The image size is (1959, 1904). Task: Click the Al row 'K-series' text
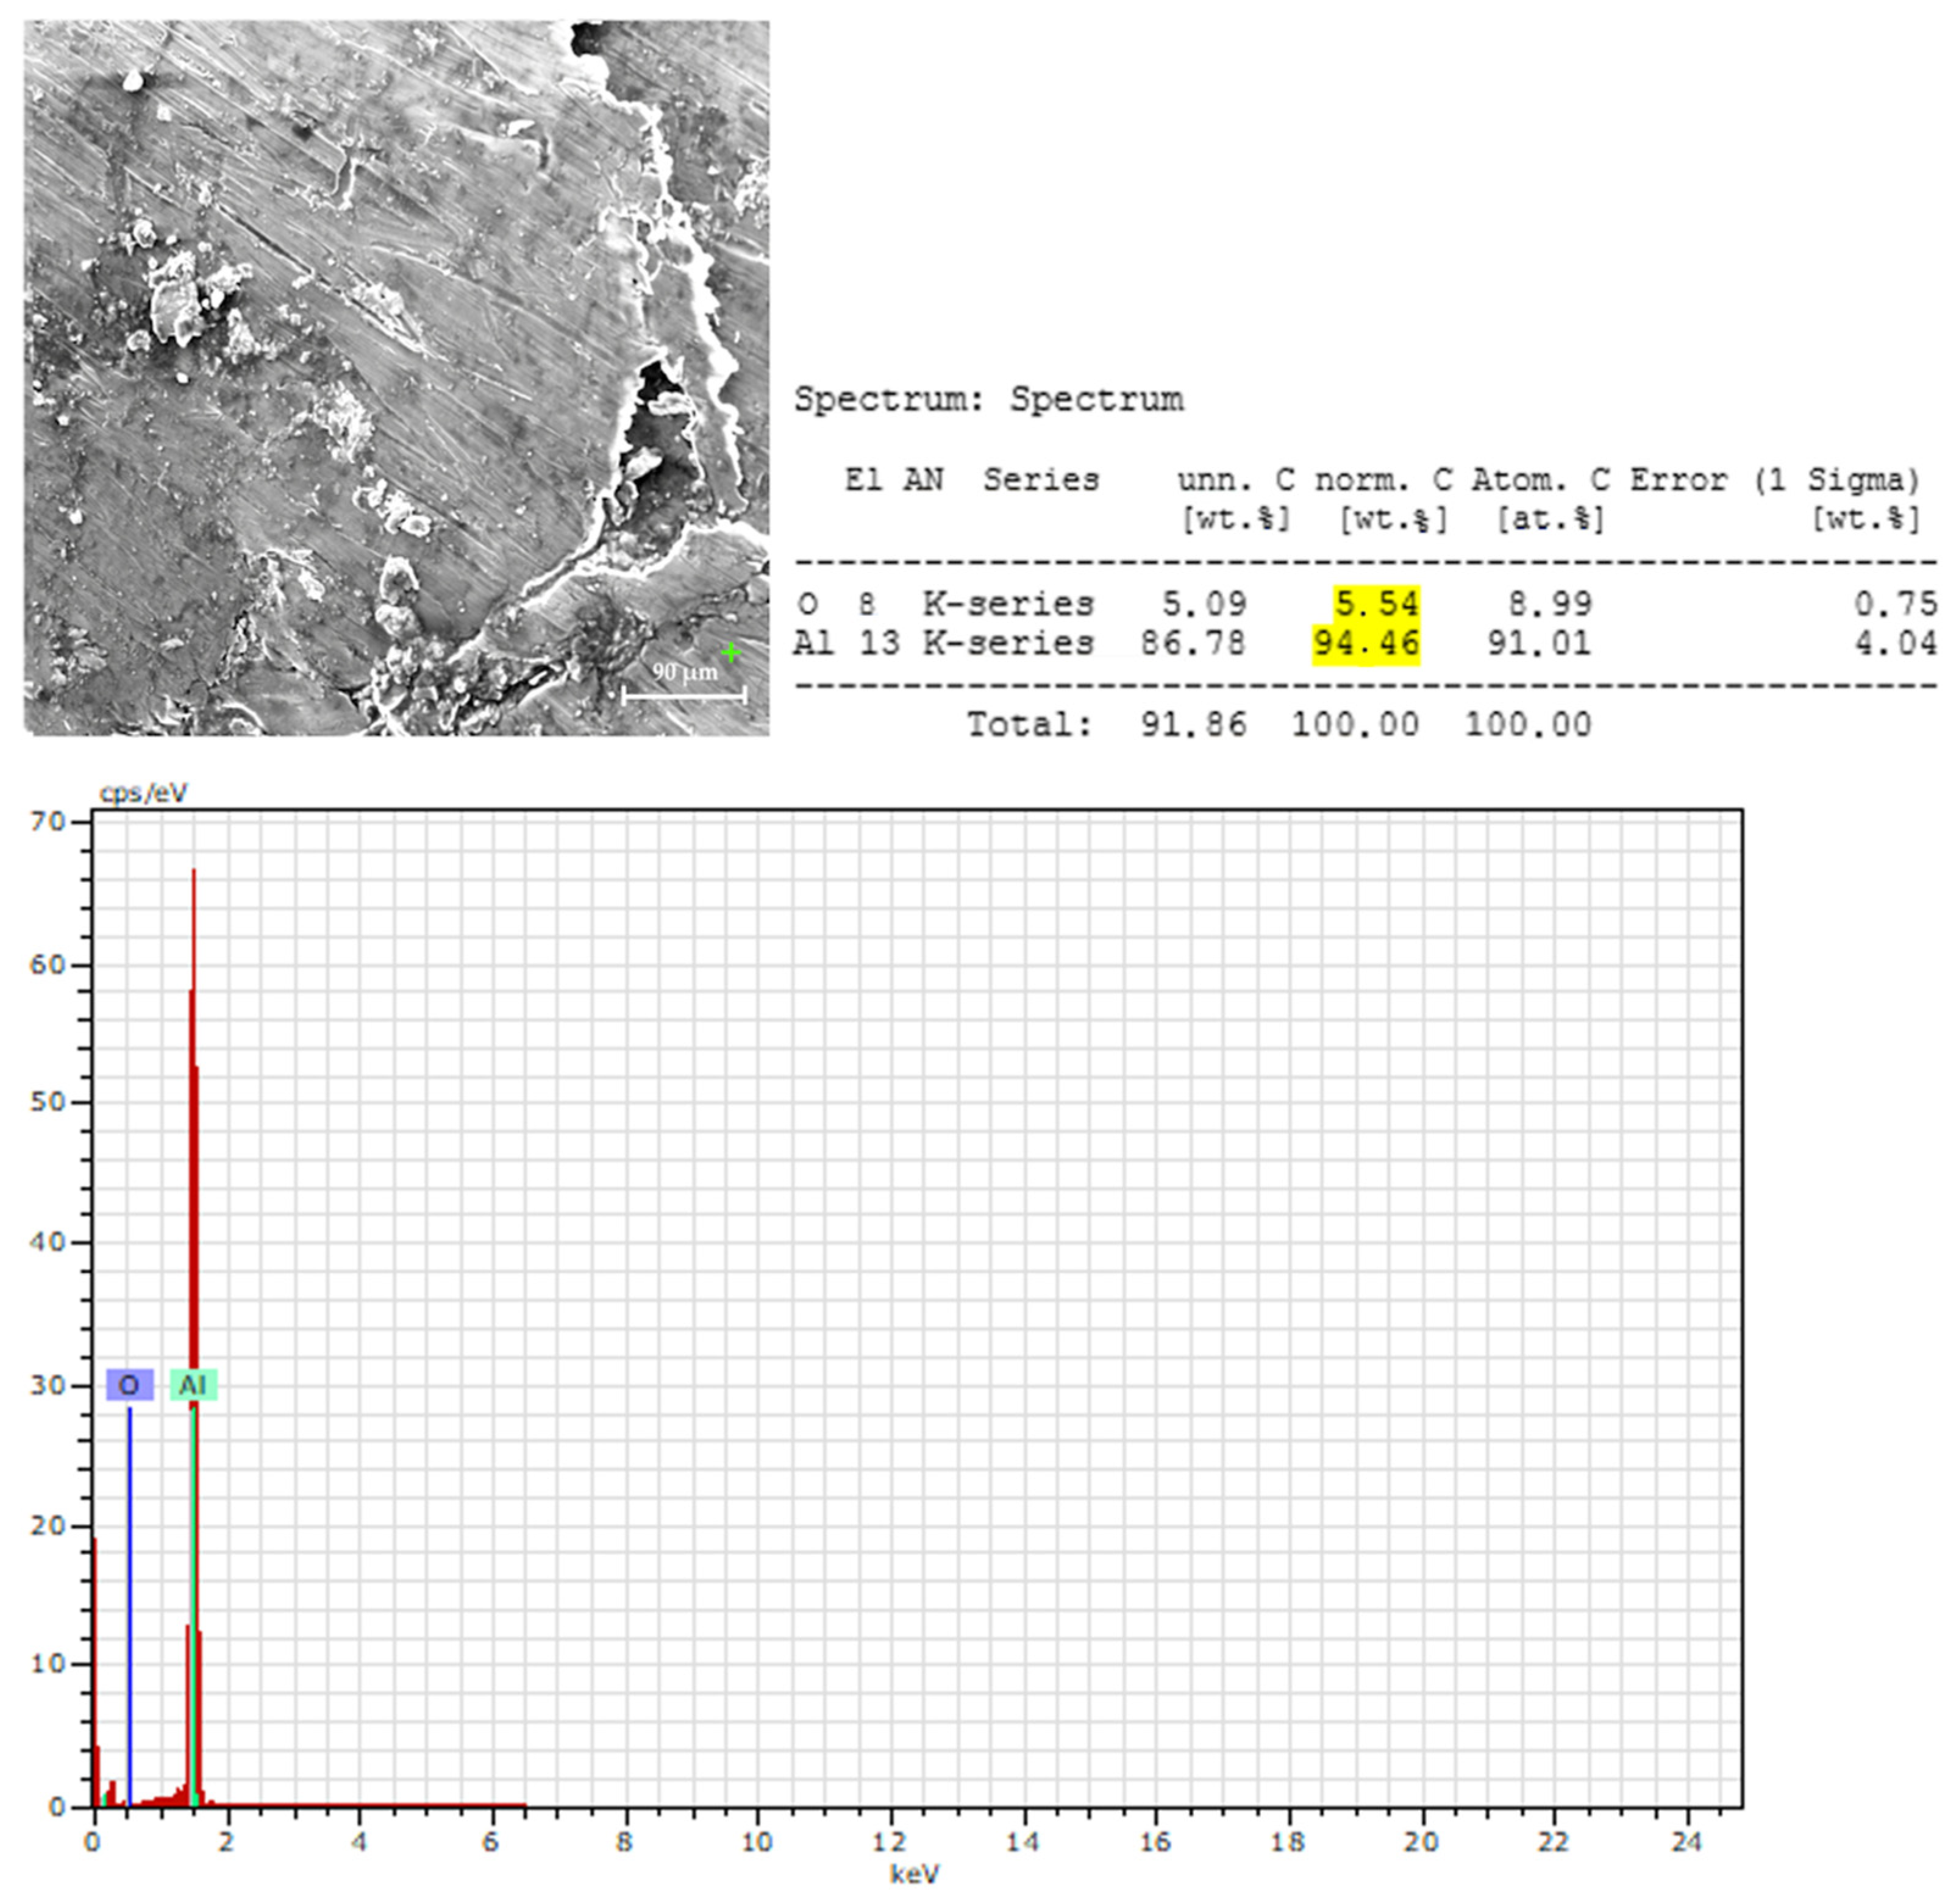[x=1008, y=643]
